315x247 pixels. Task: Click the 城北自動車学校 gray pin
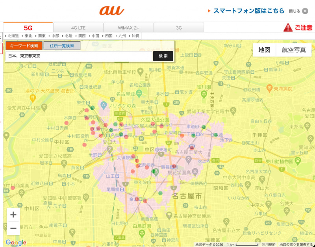click(x=140, y=71)
